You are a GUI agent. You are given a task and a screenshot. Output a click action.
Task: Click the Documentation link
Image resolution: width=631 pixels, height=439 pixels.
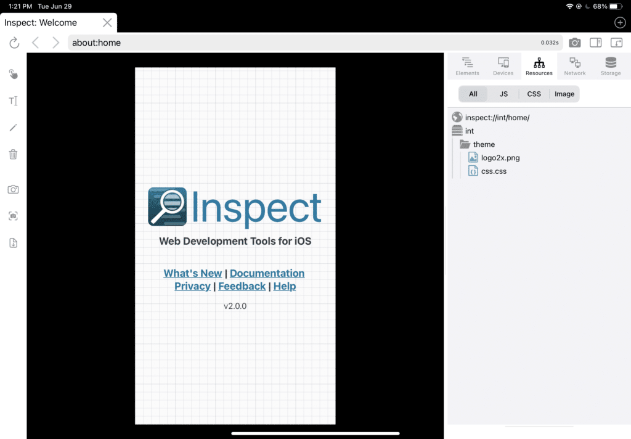pos(267,273)
